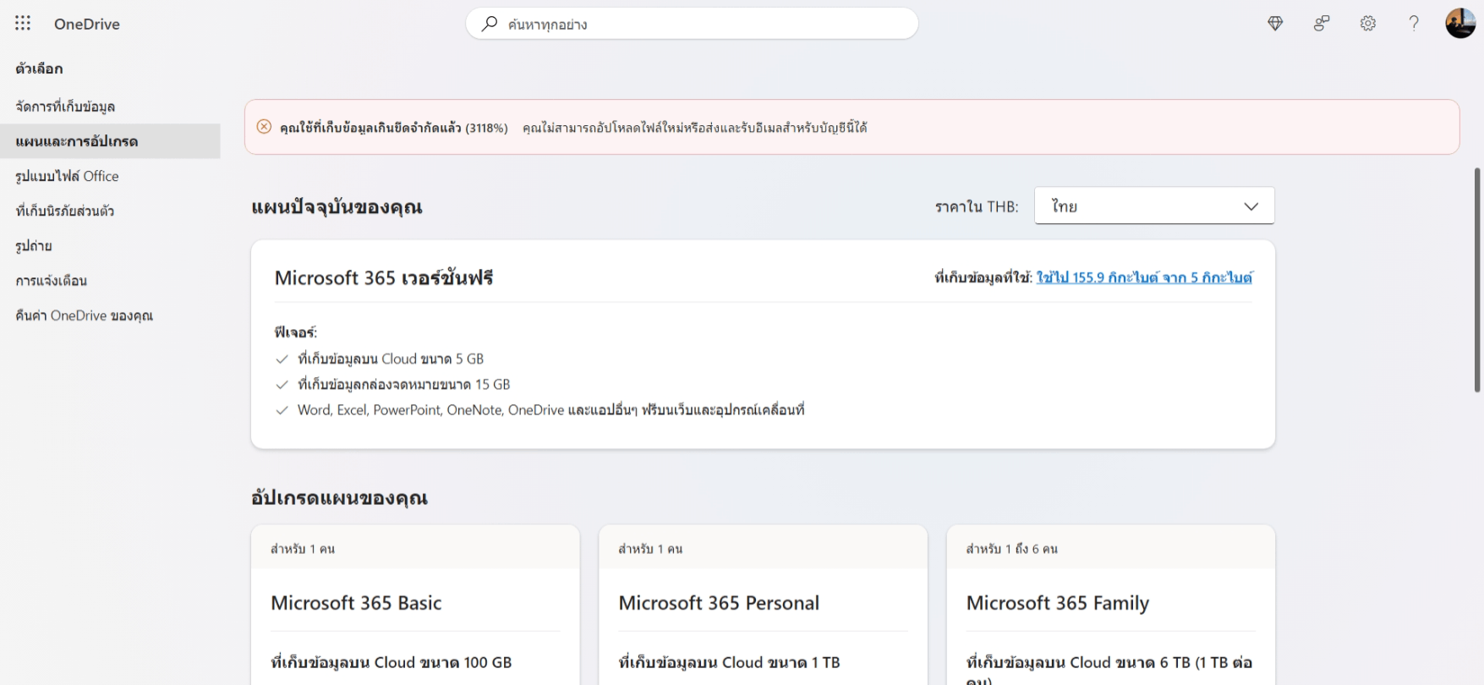Click the storage limit exceeded (3118%) message

(x=394, y=128)
